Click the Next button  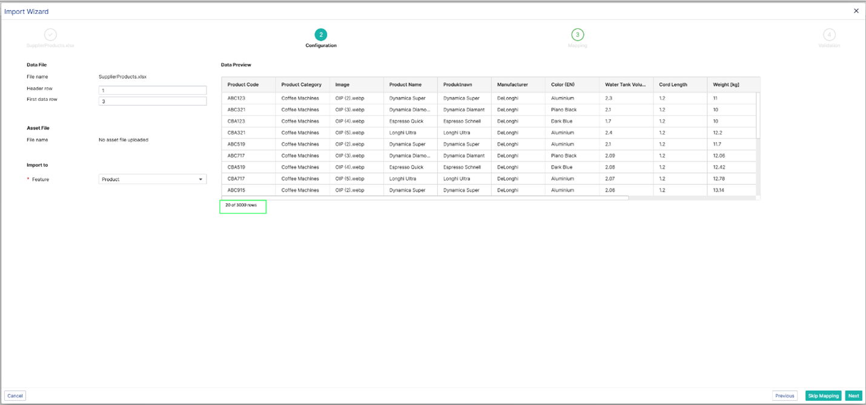[x=854, y=396]
